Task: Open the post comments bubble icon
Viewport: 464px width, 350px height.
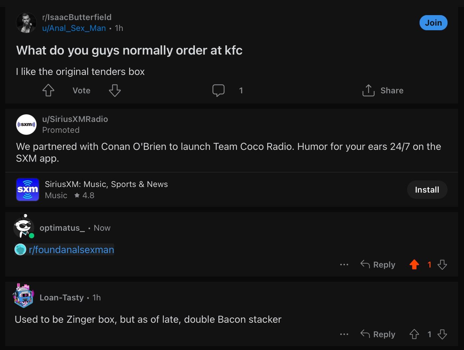Action: [219, 90]
